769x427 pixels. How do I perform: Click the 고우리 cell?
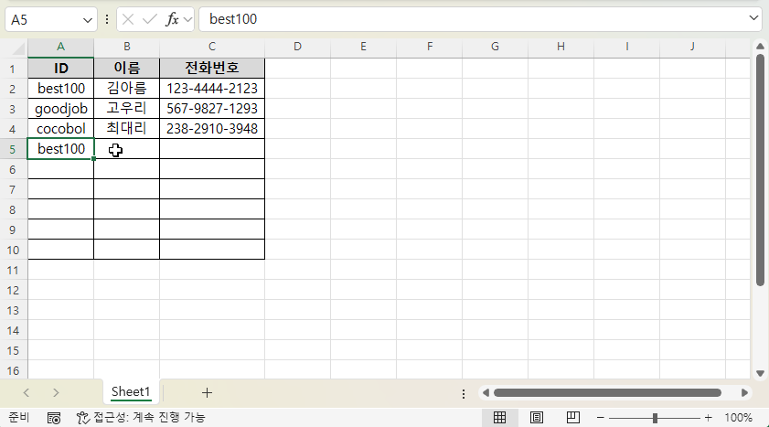tap(126, 108)
